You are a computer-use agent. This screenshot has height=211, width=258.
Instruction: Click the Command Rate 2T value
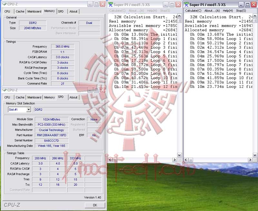[x=62, y=84]
